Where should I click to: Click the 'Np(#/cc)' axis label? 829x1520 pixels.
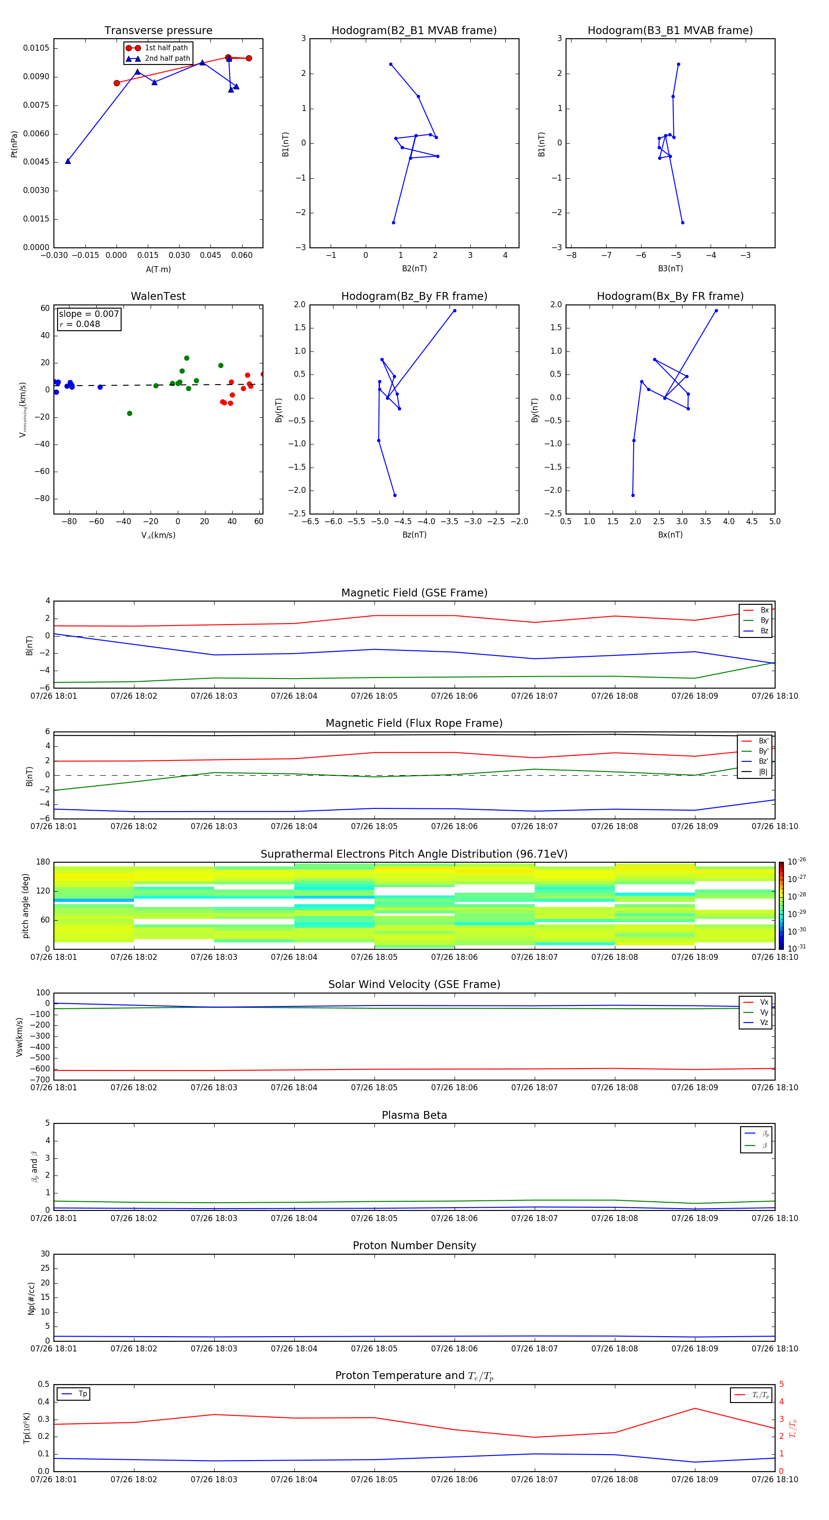31,1298
